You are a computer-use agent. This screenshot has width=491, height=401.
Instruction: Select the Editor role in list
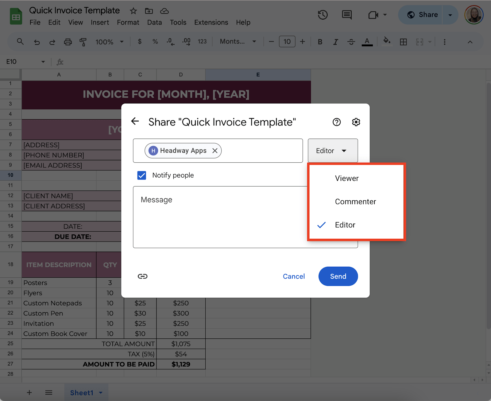345,225
